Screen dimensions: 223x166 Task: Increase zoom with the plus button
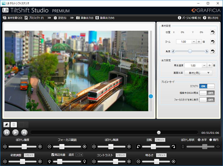click(x=199, y=42)
